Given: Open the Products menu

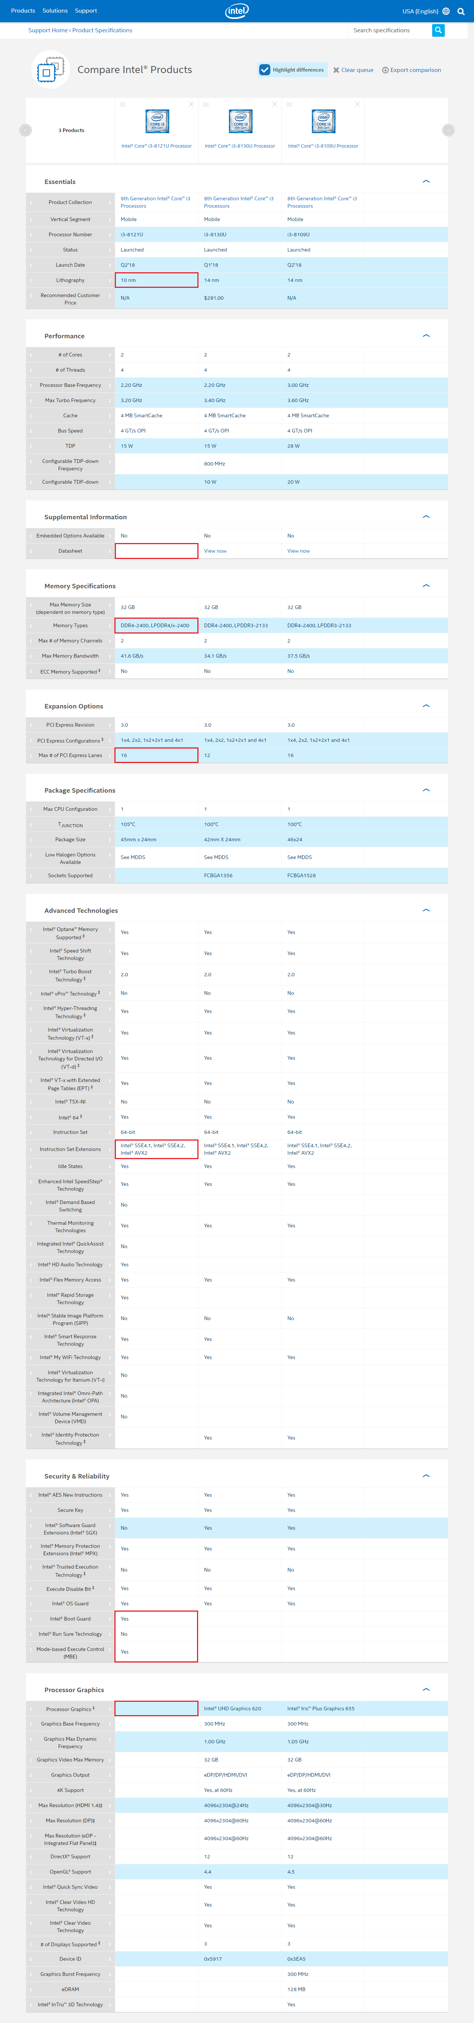Looking at the screenshot, I should (23, 11).
